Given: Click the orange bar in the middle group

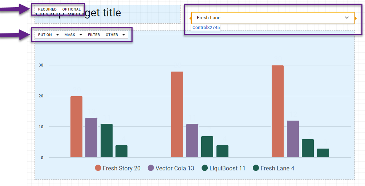Looking at the screenshot, I should [177, 114].
